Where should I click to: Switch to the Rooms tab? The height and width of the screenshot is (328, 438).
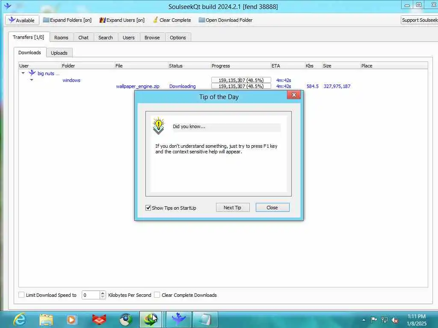point(61,38)
